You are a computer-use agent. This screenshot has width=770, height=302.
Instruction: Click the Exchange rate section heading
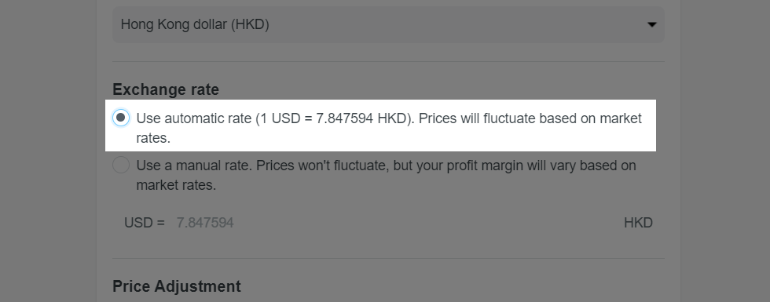tap(166, 89)
